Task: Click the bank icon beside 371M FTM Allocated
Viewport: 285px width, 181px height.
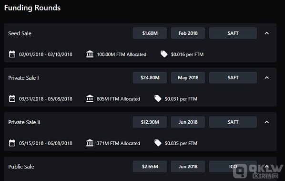Action: pos(90,143)
